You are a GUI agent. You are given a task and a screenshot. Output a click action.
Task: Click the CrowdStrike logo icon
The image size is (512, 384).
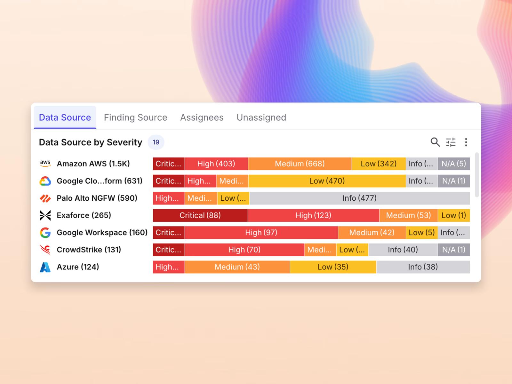(45, 250)
